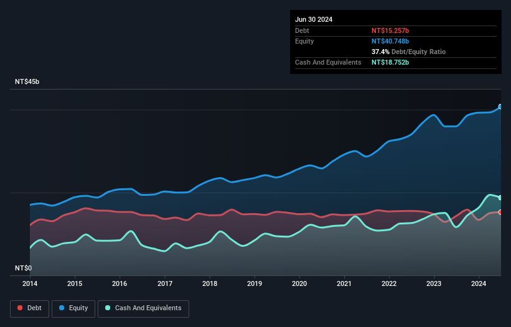Toggle the Equity series legend button
Screen dimensions: 511x327
pos(73,308)
